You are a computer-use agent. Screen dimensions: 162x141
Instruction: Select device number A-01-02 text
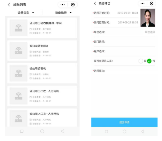47,56
